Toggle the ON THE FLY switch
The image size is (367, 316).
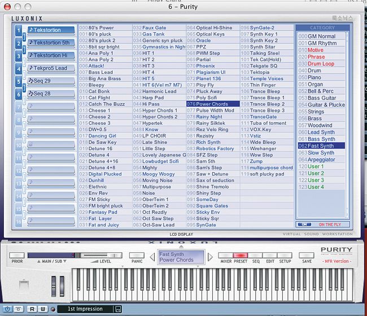tap(304, 225)
